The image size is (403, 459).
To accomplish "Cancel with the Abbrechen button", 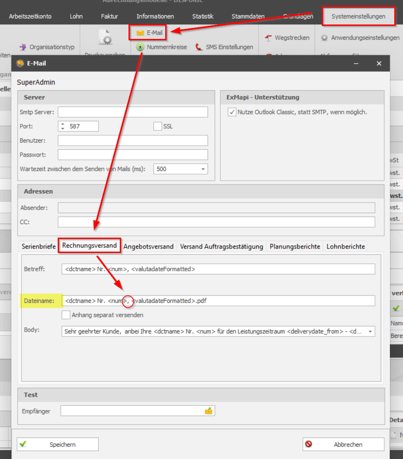I will pos(344,445).
